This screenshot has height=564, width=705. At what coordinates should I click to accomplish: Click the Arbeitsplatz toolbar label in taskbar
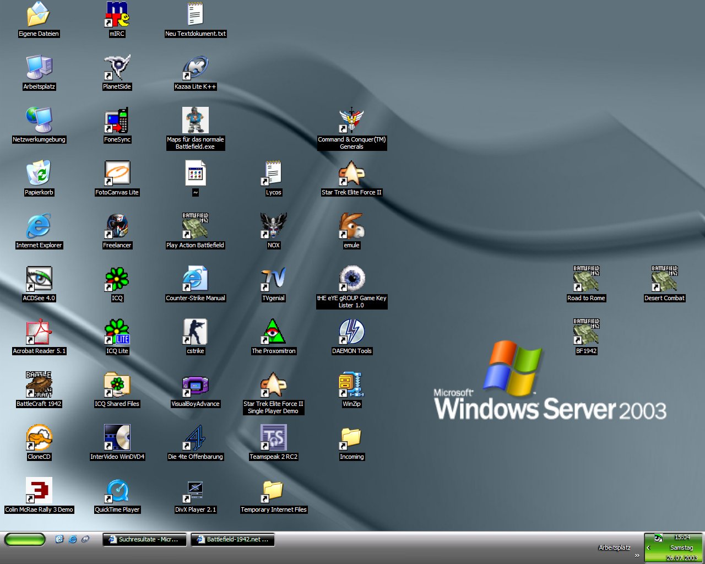615,547
